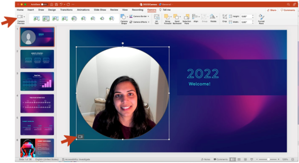The image size is (299, 163).
Task: Click the Send Backward icon
Action: click(x=176, y=17)
